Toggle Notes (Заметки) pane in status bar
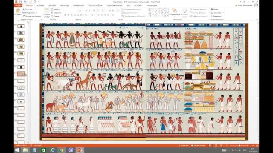The height and width of the screenshot is (153, 273). click(x=183, y=145)
